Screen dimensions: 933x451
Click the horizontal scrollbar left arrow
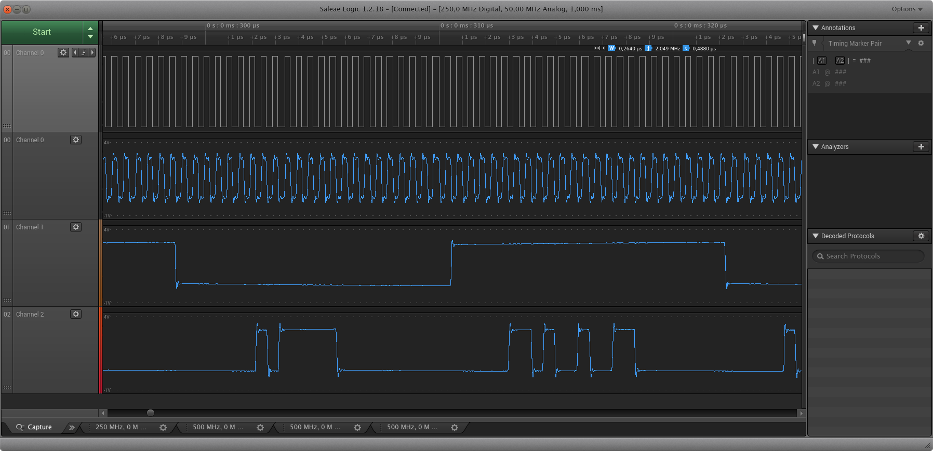click(x=103, y=413)
